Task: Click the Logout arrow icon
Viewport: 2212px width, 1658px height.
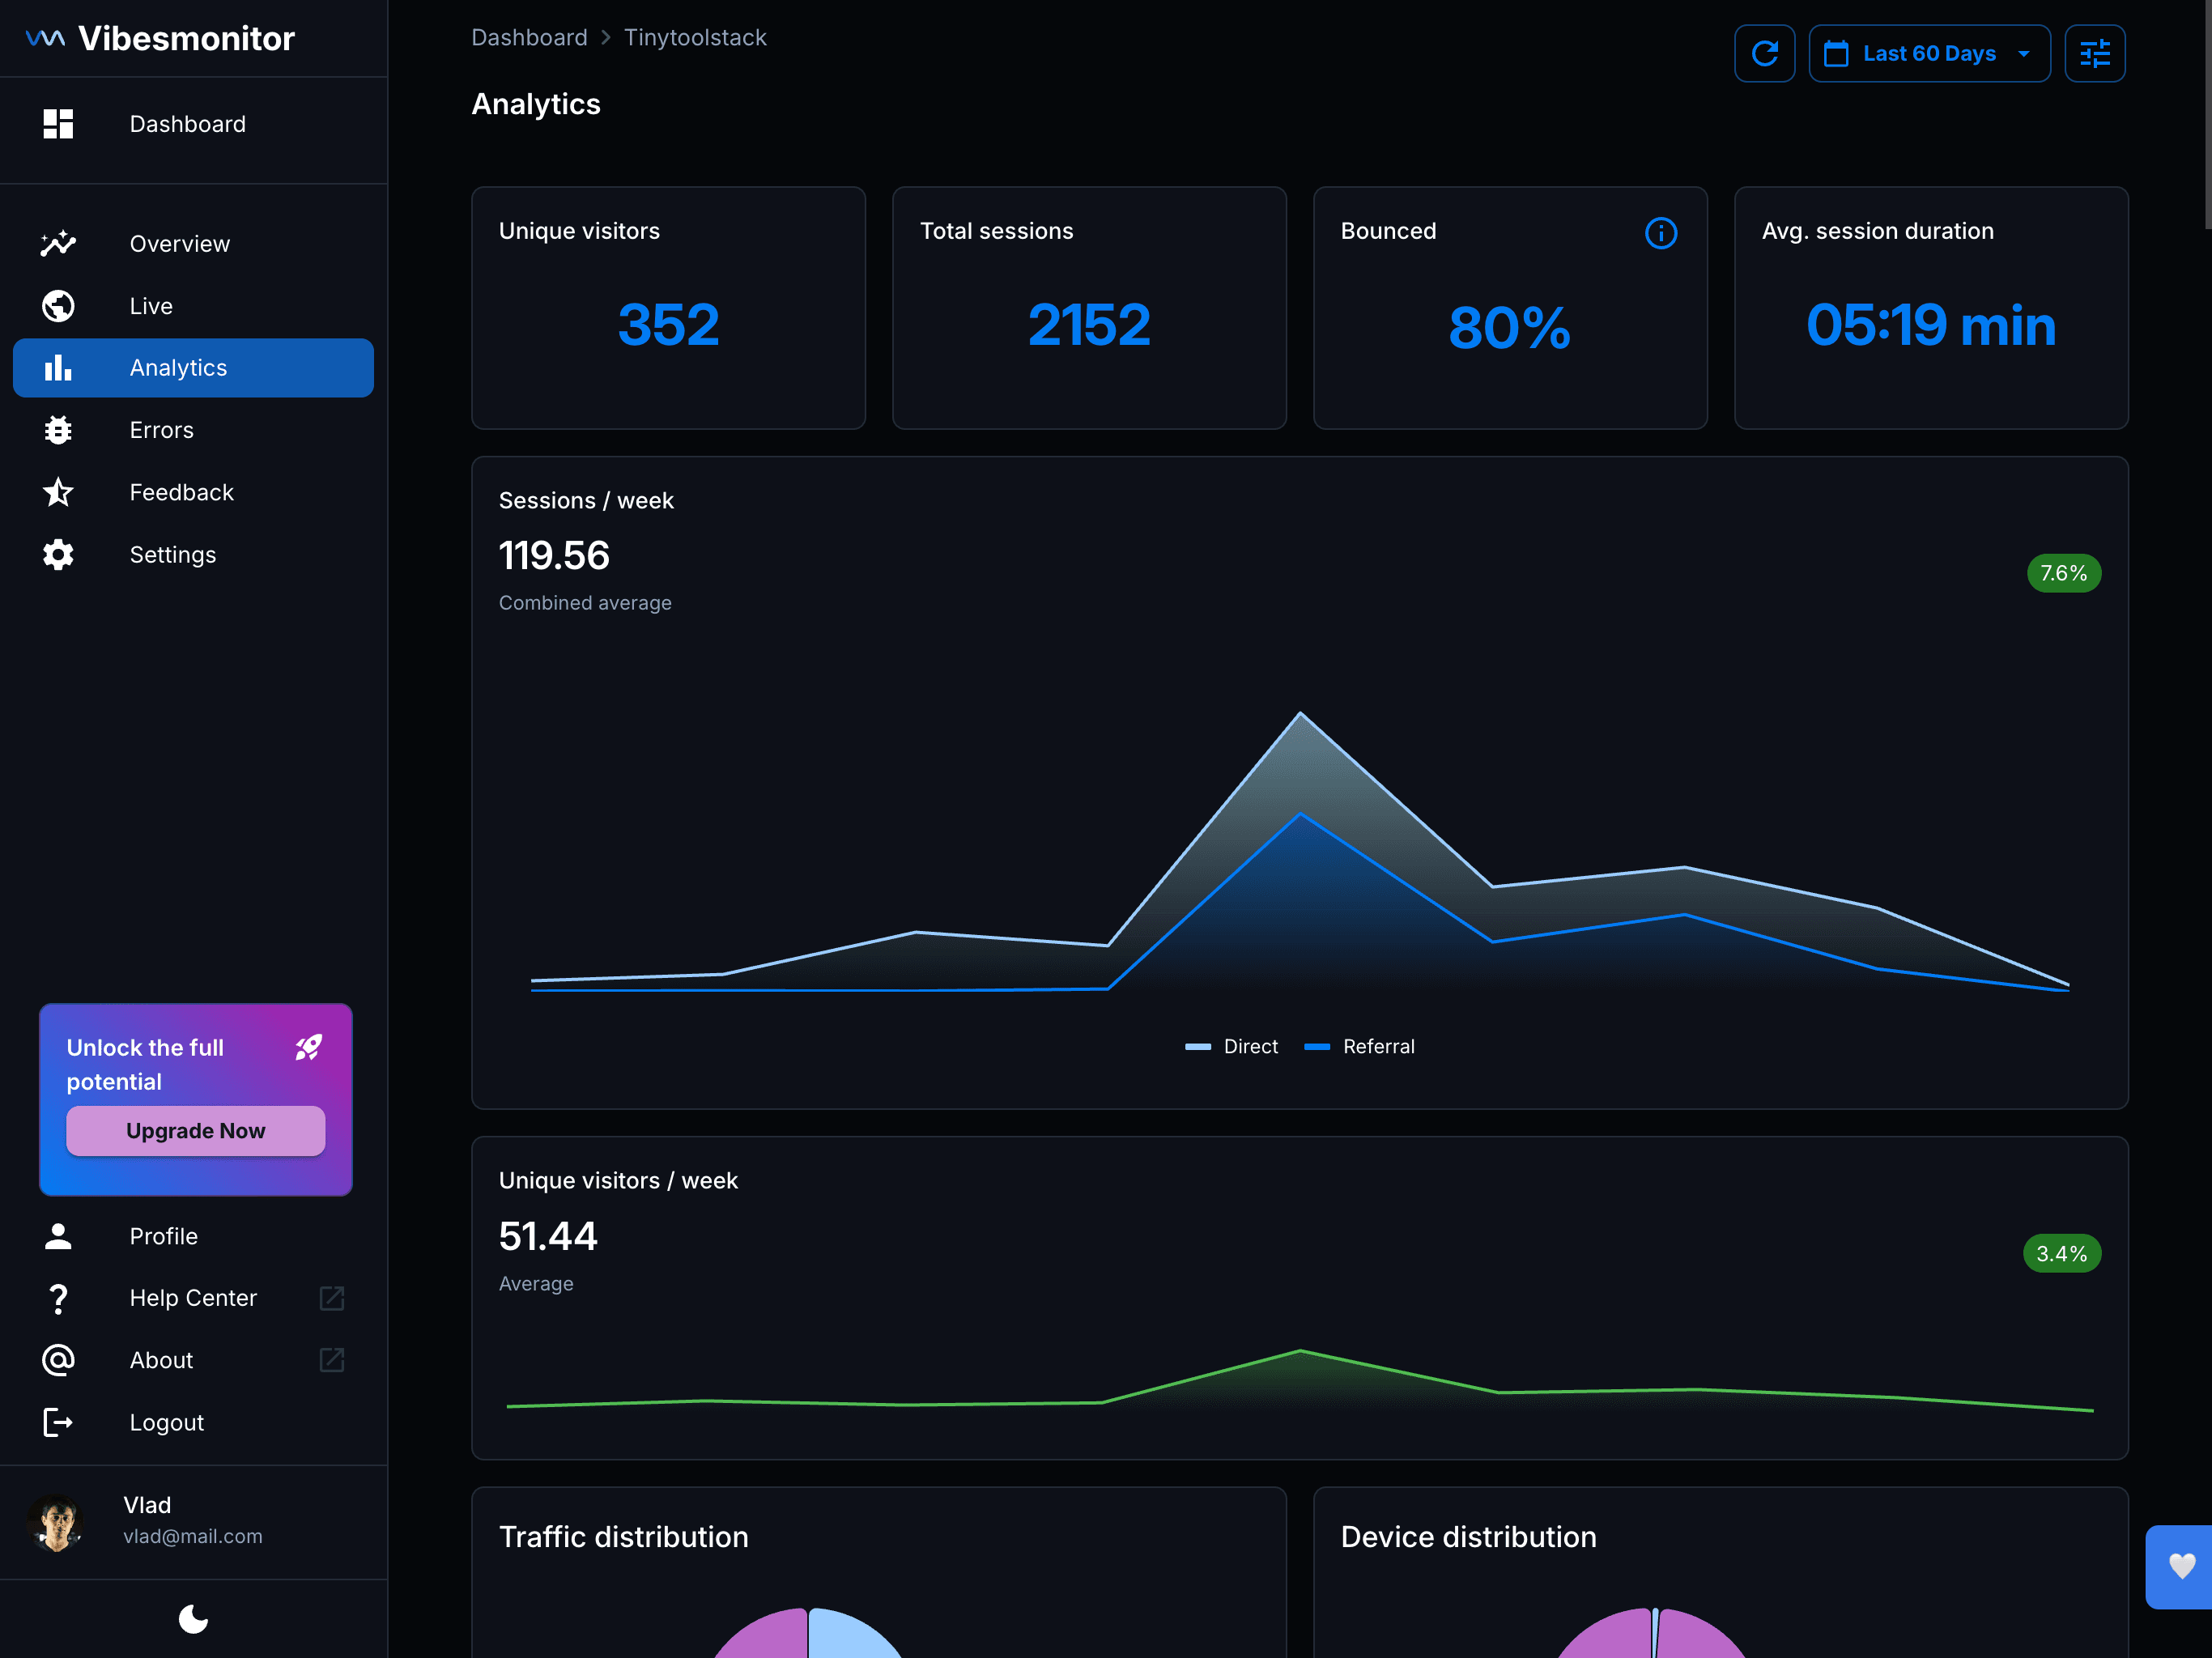Action: tap(58, 1422)
